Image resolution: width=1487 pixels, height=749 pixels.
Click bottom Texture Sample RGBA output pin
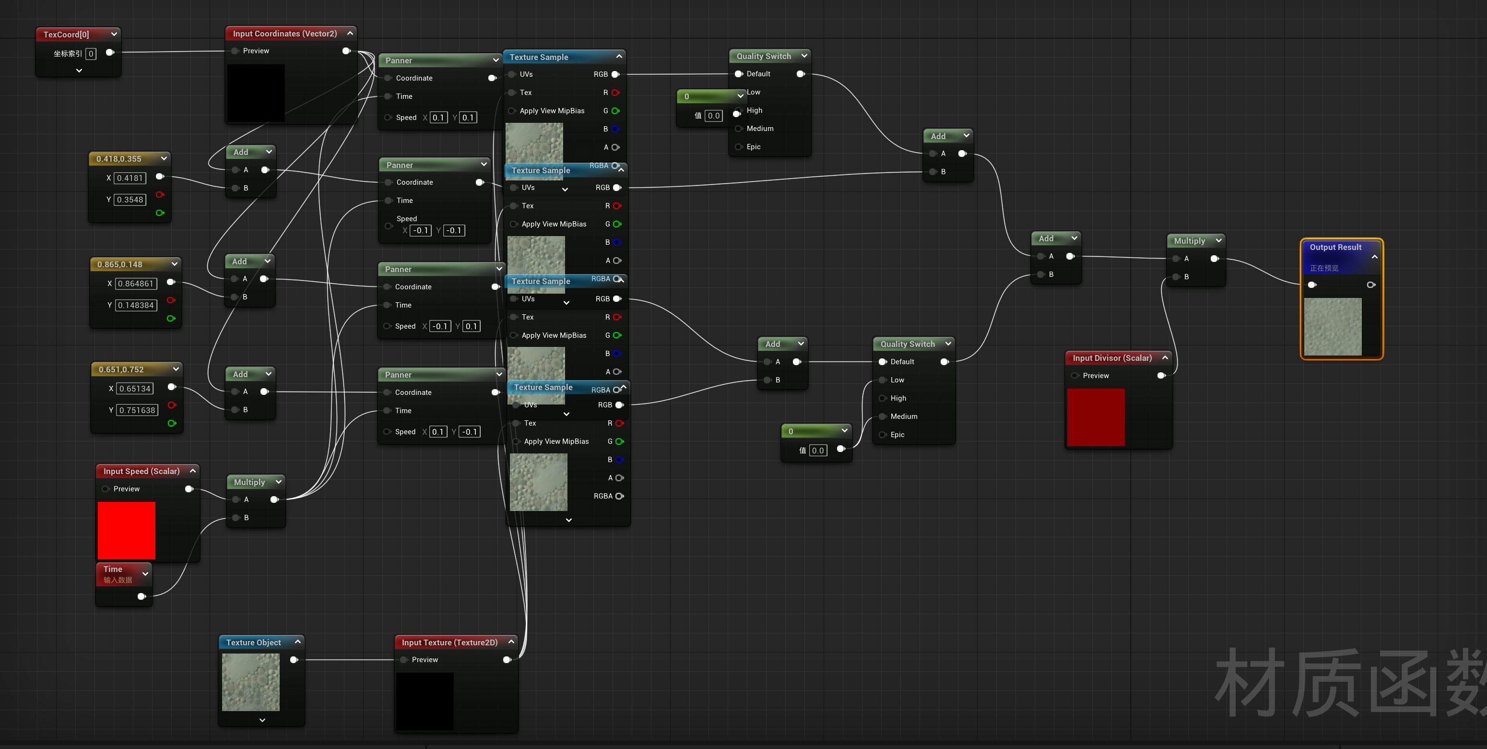(x=619, y=496)
